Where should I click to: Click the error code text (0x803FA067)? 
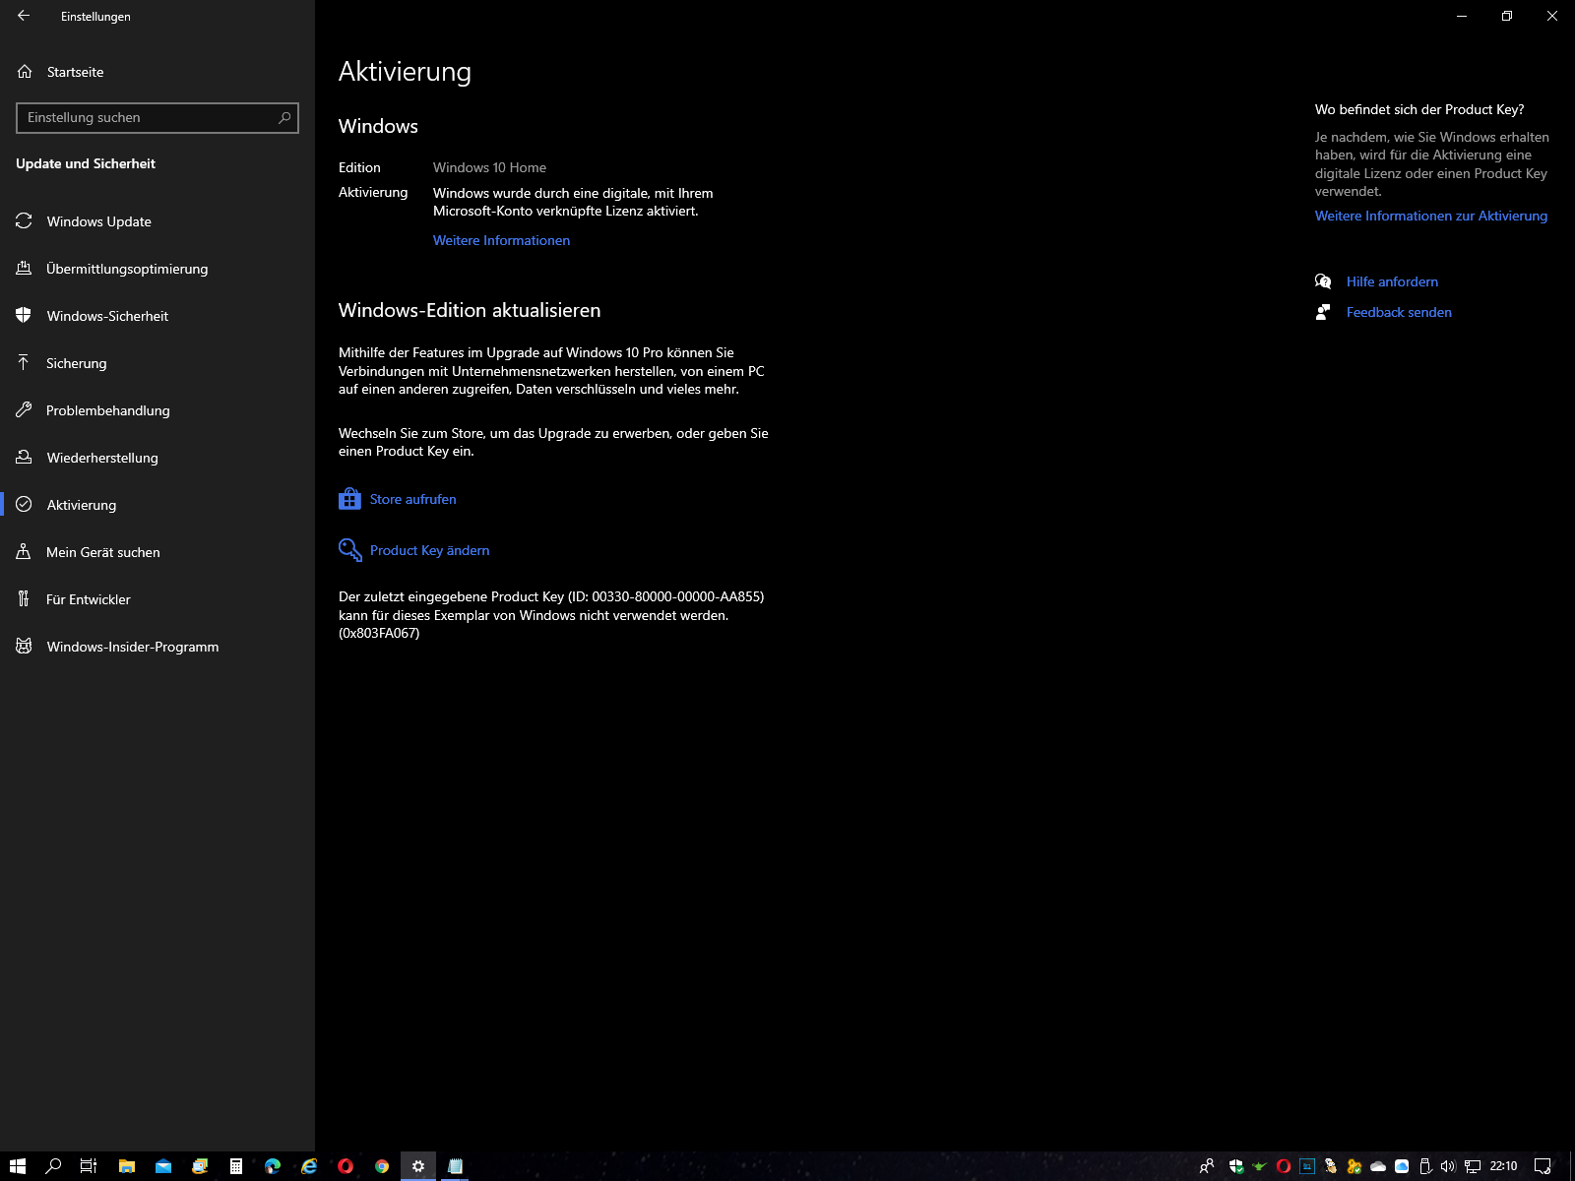click(379, 633)
